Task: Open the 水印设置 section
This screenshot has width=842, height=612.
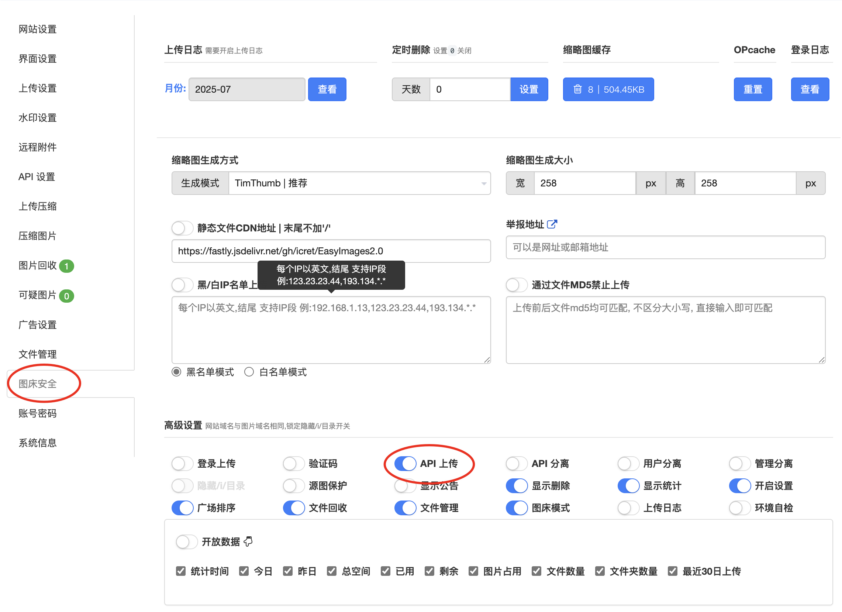Action: tap(37, 118)
